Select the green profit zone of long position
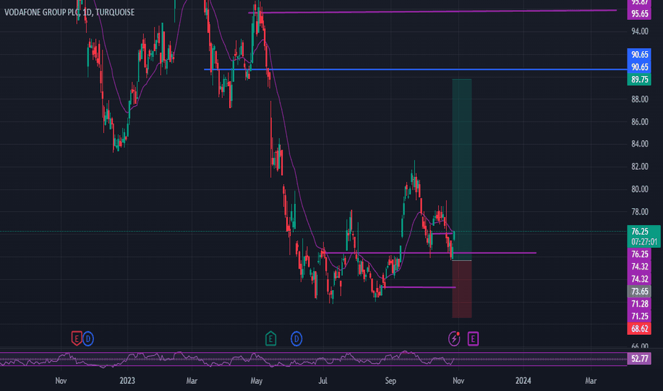The height and width of the screenshot is (391, 663). click(x=462, y=169)
